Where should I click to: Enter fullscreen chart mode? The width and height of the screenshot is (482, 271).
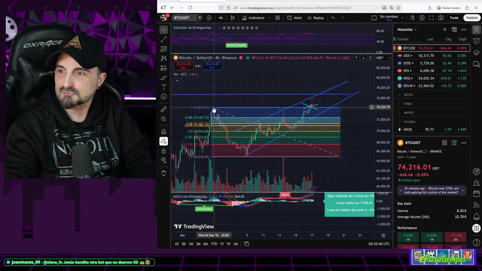point(432,18)
